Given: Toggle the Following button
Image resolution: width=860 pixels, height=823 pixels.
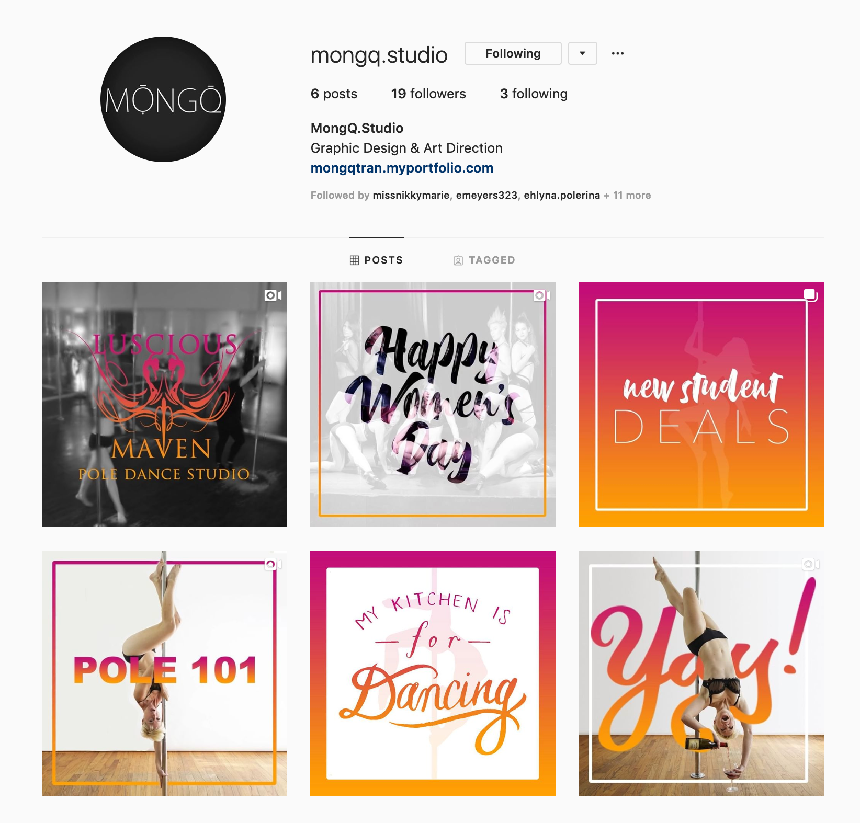Looking at the screenshot, I should (x=513, y=53).
